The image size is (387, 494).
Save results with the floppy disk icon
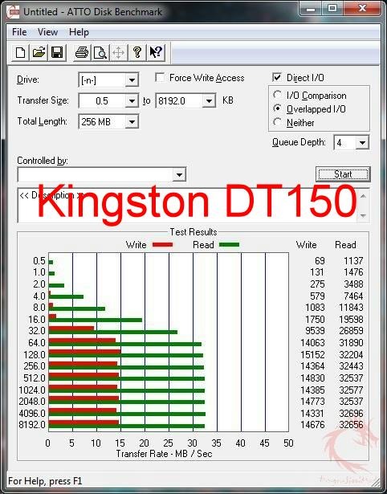[57, 52]
